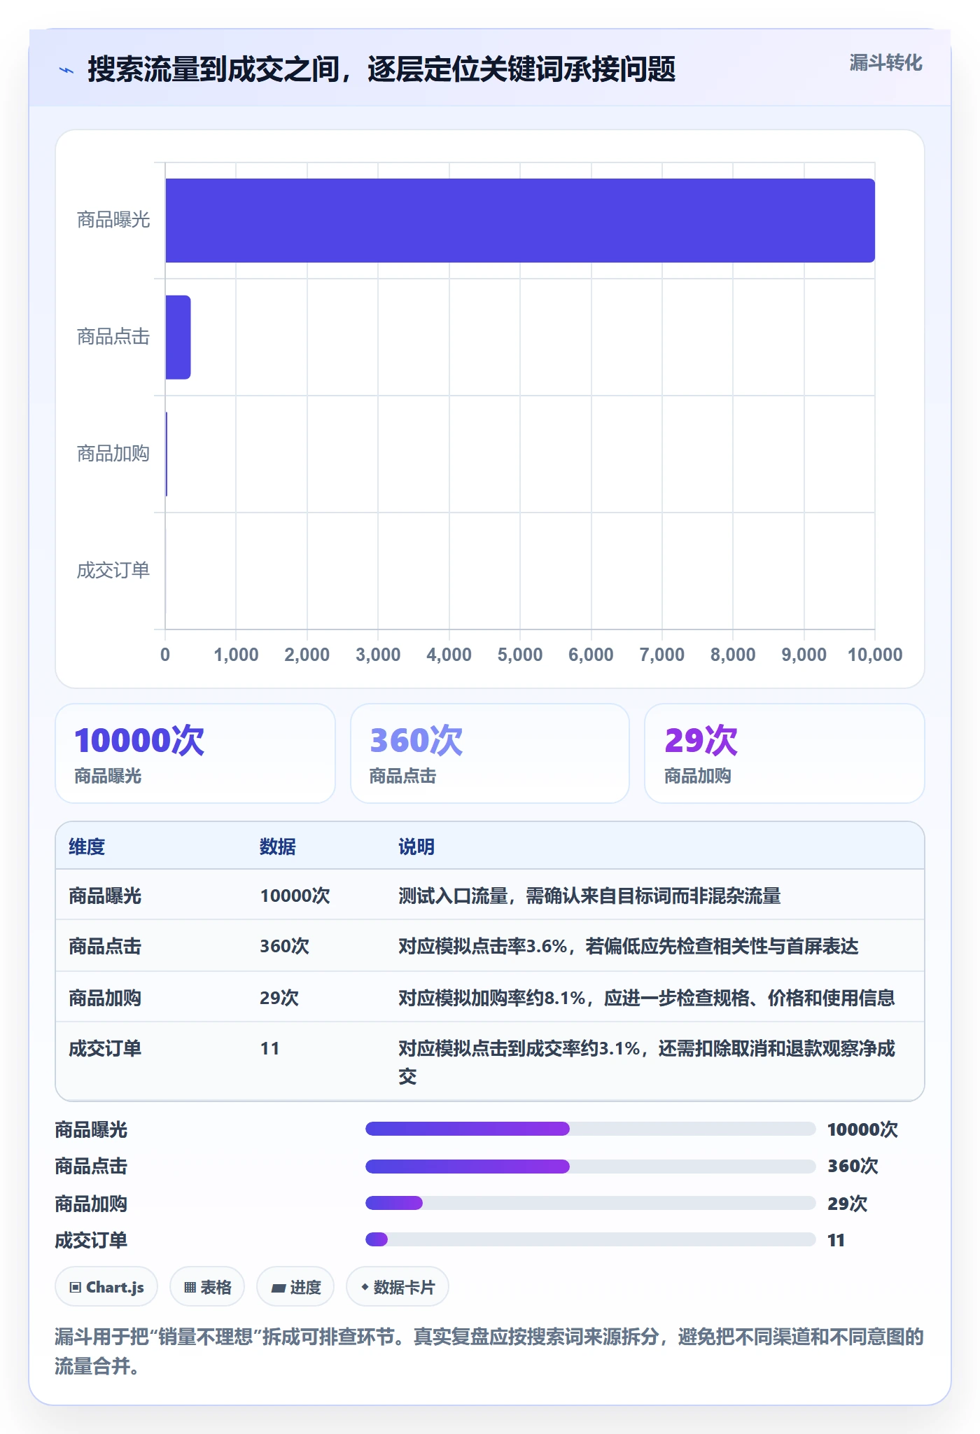Click the 说明 table column header
980x1434 pixels.
[x=416, y=847]
